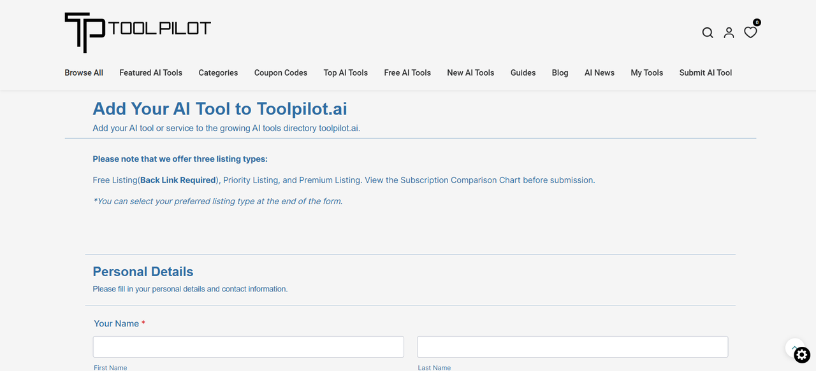816x371 pixels.
Task: Open New AI Tools page
Action: pyautogui.click(x=470, y=73)
